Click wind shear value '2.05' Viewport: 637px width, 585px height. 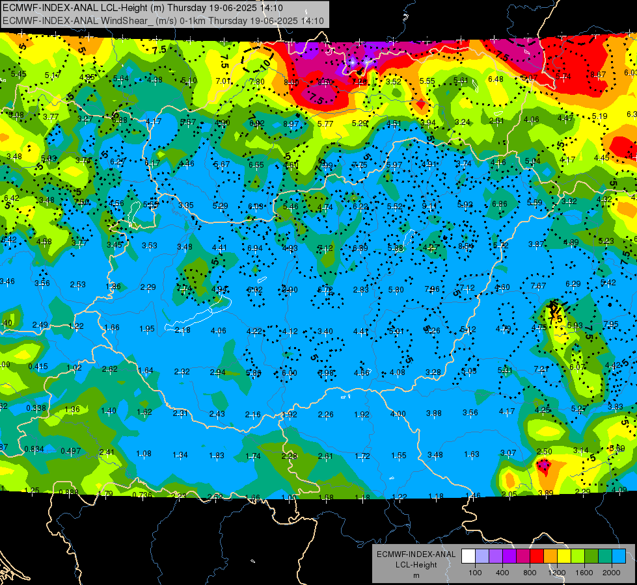(509, 494)
